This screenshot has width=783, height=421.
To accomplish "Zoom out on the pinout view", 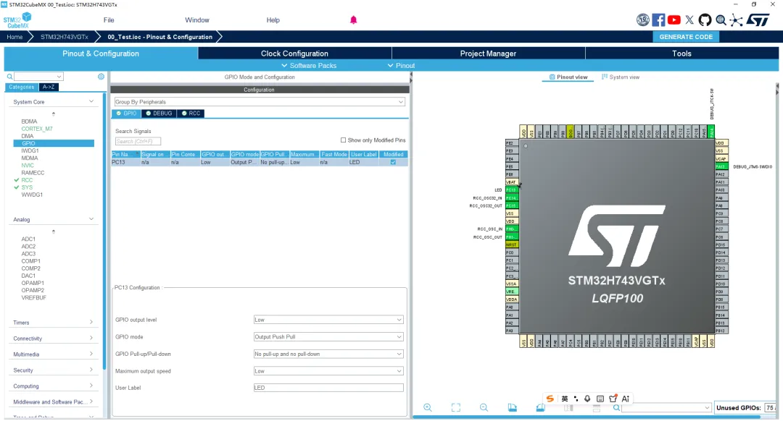I will 484,407.
